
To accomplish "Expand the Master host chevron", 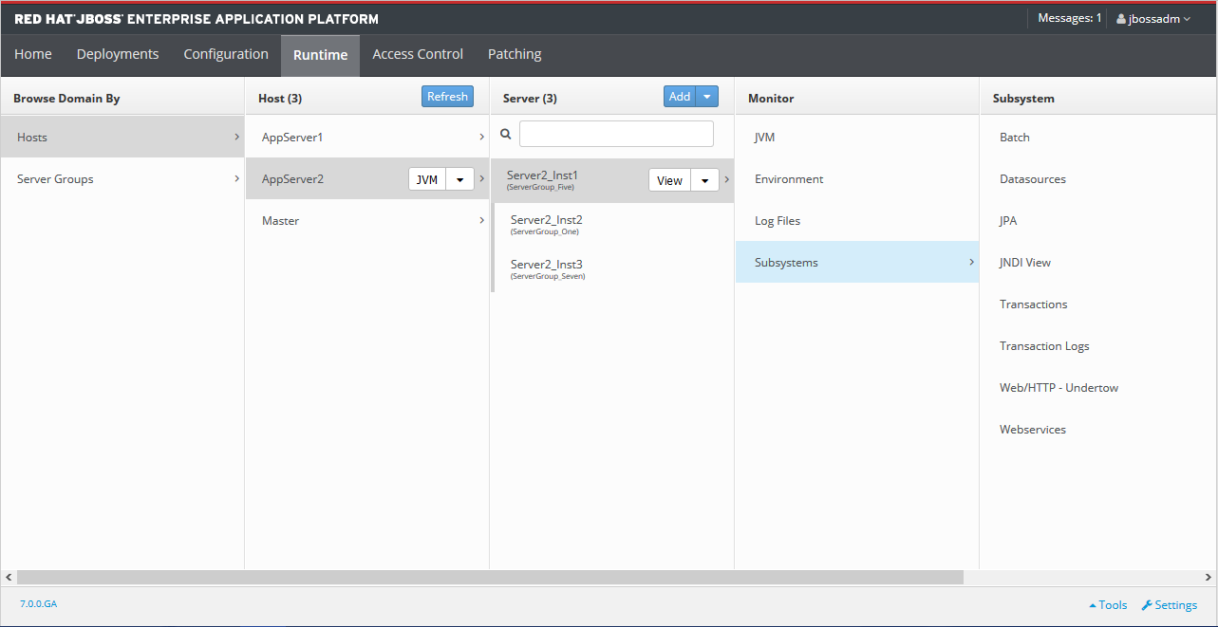I will (x=481, y=220).
